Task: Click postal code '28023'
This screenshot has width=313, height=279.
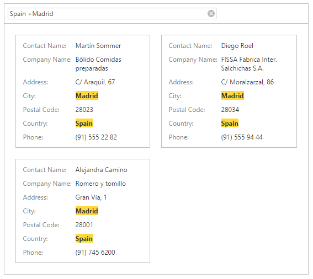Action: point(84,110)
